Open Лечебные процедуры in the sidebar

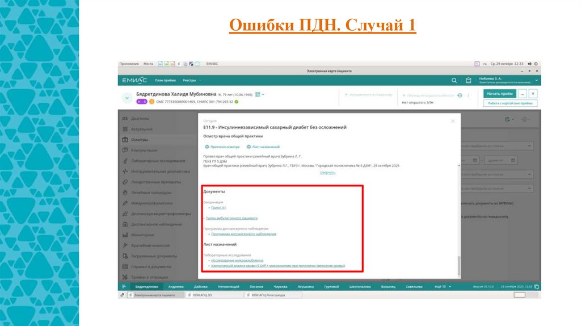[x=151, y=193]
